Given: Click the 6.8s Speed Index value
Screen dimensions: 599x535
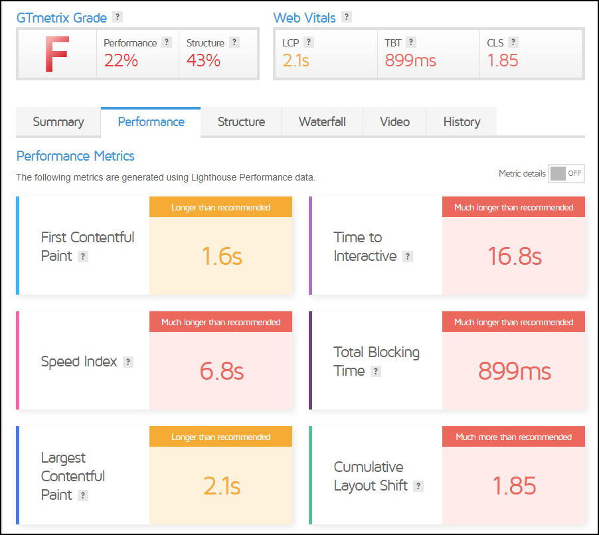Looking at the screenshot, I should point(222,371).
